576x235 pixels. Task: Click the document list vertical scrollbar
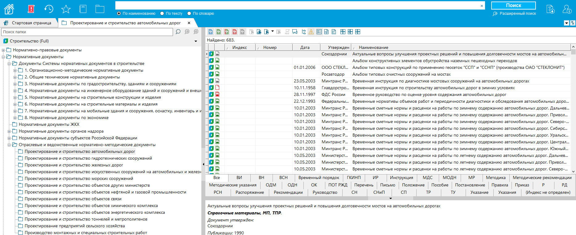pyautogui.click(x=573, y=109)
